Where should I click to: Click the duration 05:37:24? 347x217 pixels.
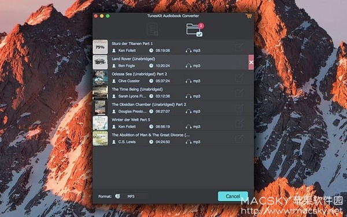[x=163, y=81]
